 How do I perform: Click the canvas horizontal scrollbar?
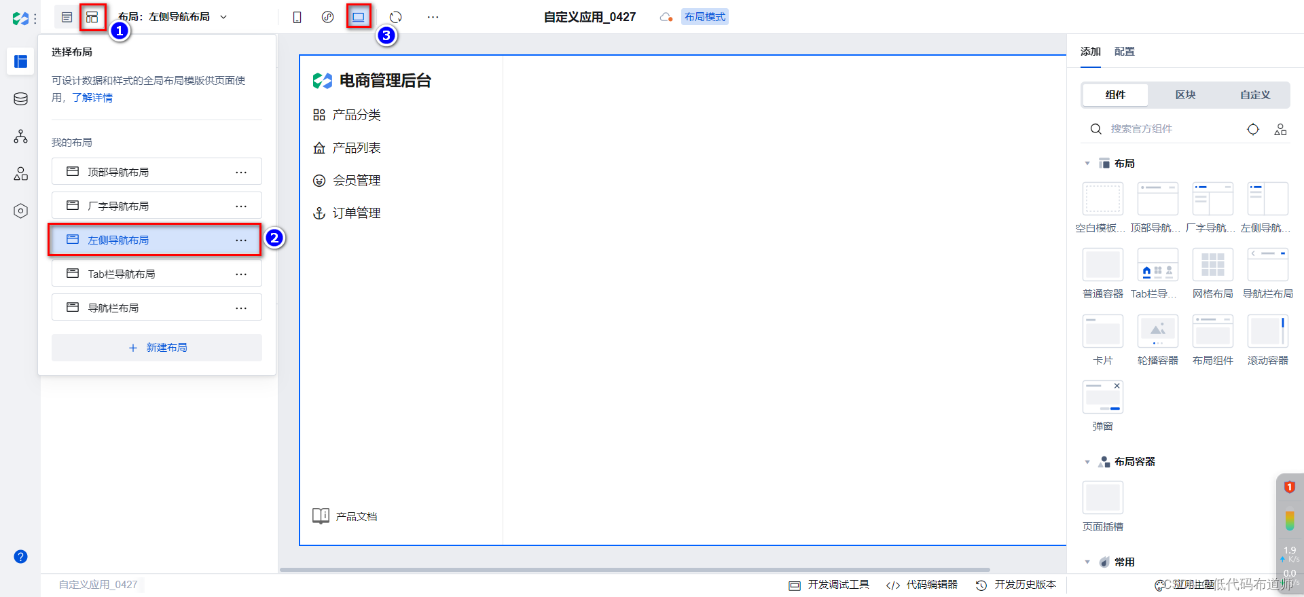634,570
